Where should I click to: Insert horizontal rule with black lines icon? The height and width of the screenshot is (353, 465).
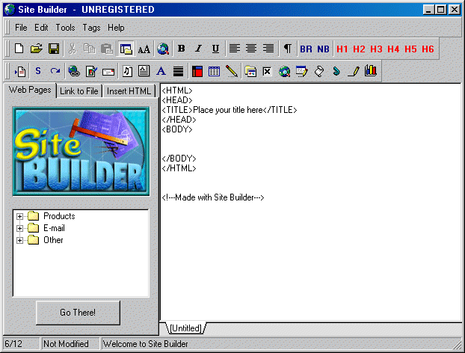pyautogui.click(x=178, y=72)
